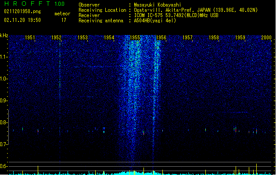Click the "Receiving antenna" label
This screenshot has width=276, height=175.
(101, 21)
